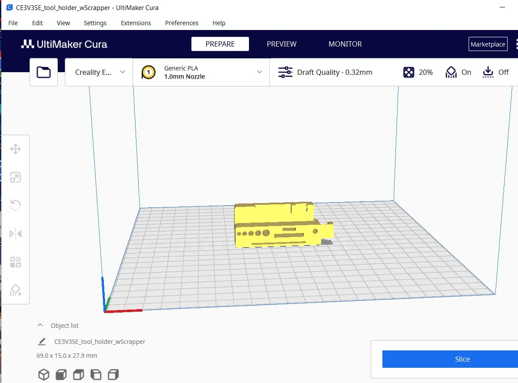Viewport: 518px width, 383px height.
Task: Expand the Generic PLA material dropdown
Action: (201, 72)
